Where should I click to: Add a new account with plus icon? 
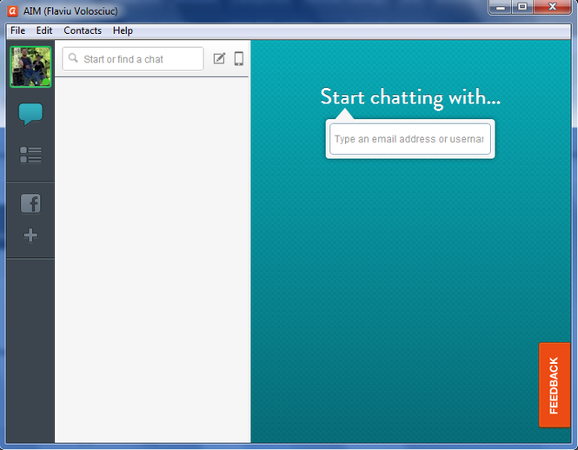(x=30, y=235)
